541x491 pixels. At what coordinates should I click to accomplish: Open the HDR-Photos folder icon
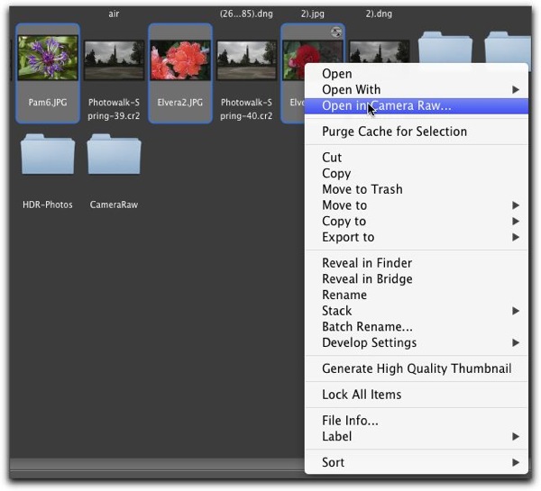pos(48,156)
